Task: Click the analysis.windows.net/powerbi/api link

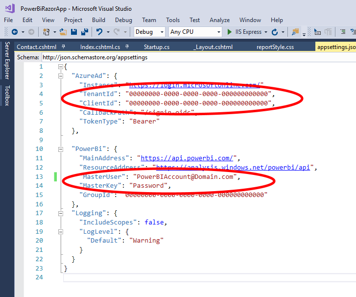Action: coord(233,167)
